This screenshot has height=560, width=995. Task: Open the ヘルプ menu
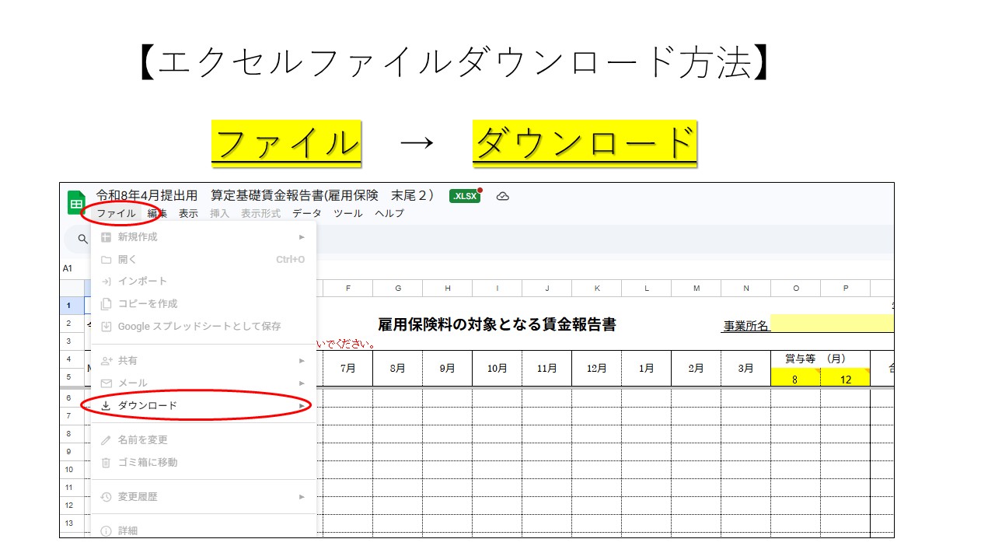[x=389, y=213]
